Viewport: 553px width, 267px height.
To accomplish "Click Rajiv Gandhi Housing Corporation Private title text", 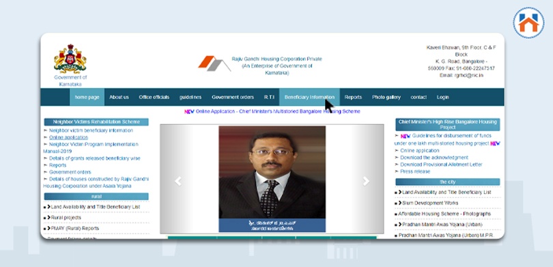I will coord(277,59).
